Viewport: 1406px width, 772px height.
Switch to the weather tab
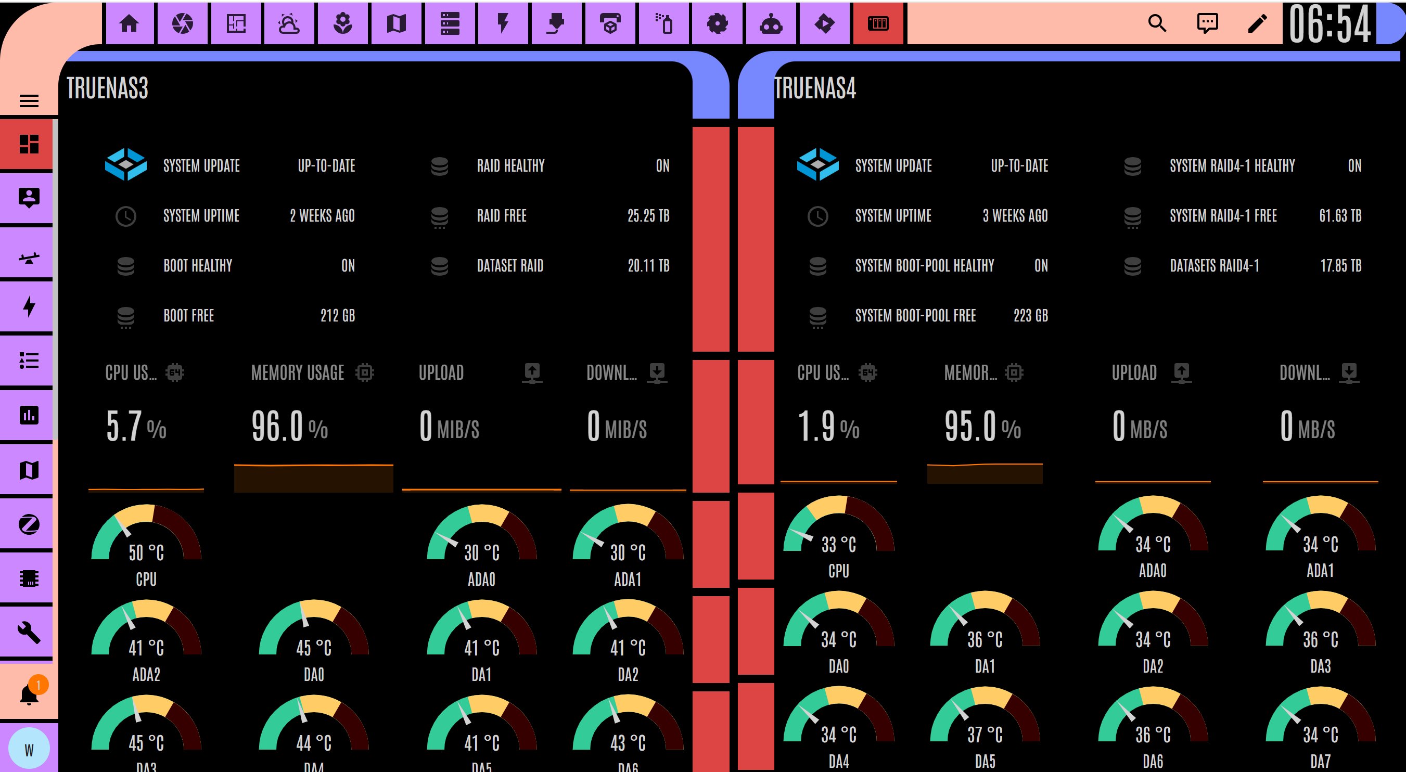pos(289,23)
